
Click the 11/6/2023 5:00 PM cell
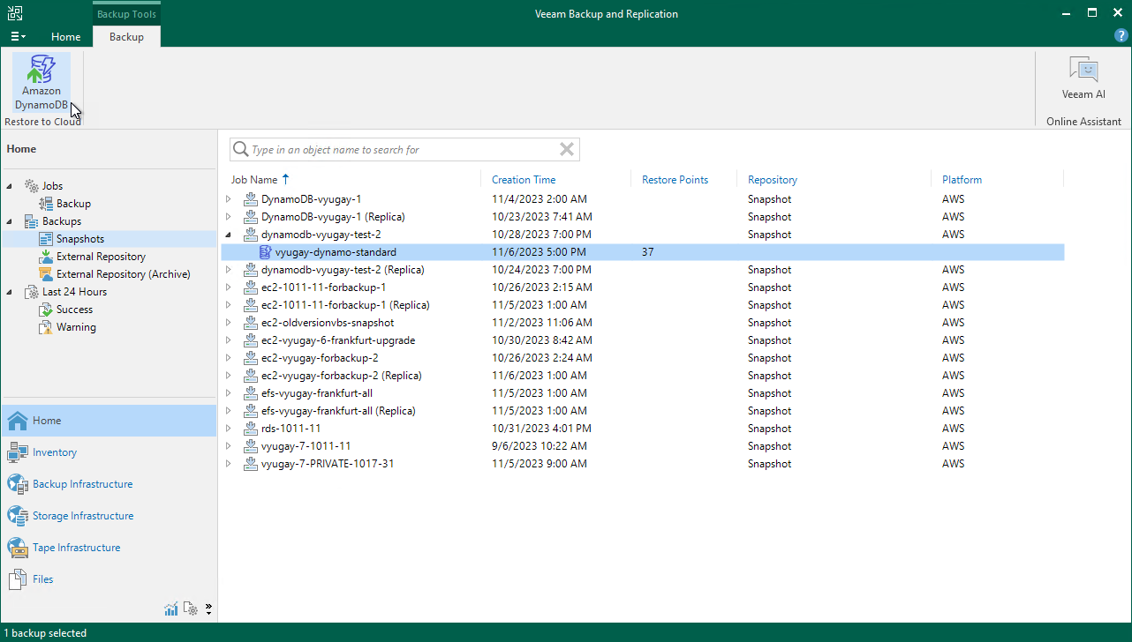pyautogui.click(x=539, y=252)
